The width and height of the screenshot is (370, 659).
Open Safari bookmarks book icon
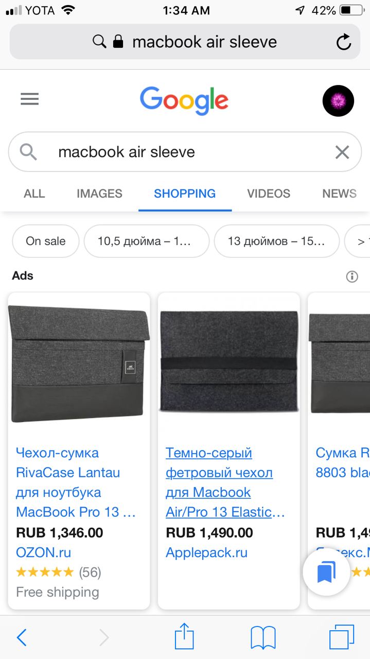[263, 638]
